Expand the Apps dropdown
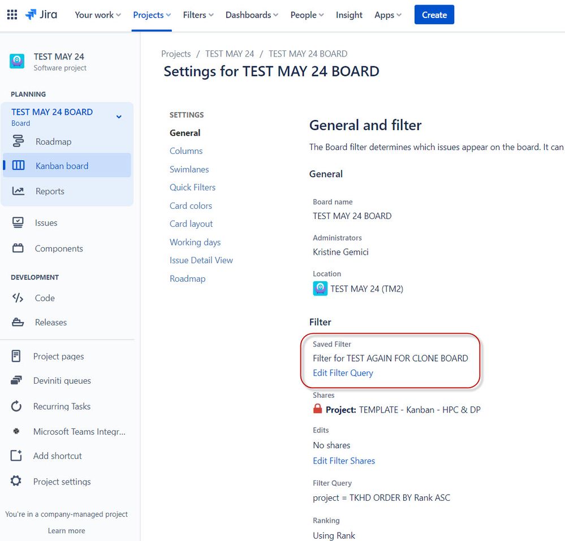This screenshot has width=565, height=541. [388, 15]
